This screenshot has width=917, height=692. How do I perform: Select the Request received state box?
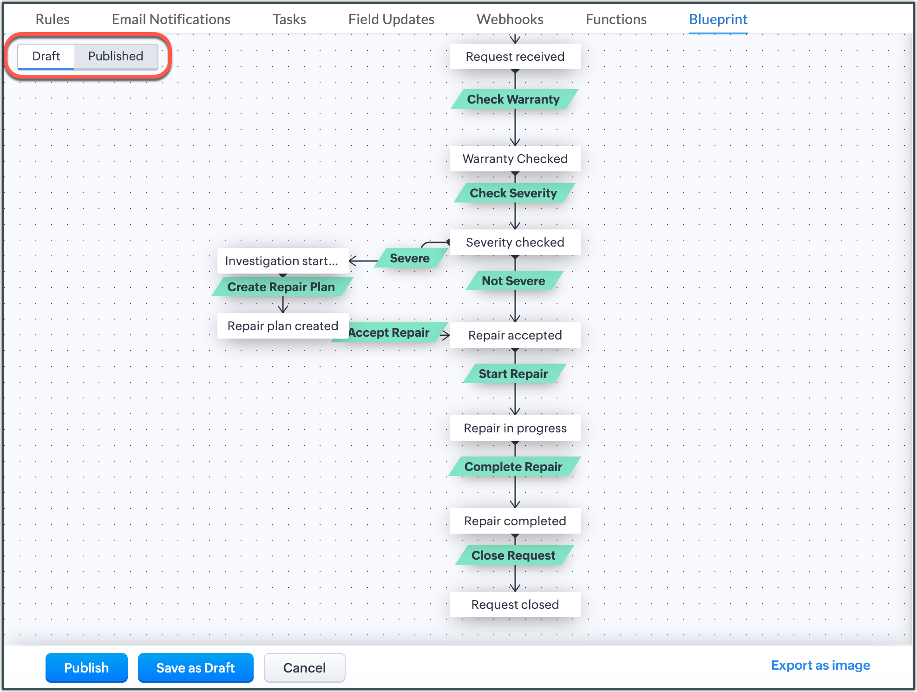point(515,57)
